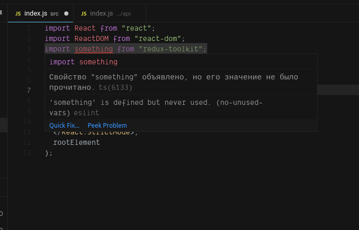Click rootElement on line 12

pos(77,143)
